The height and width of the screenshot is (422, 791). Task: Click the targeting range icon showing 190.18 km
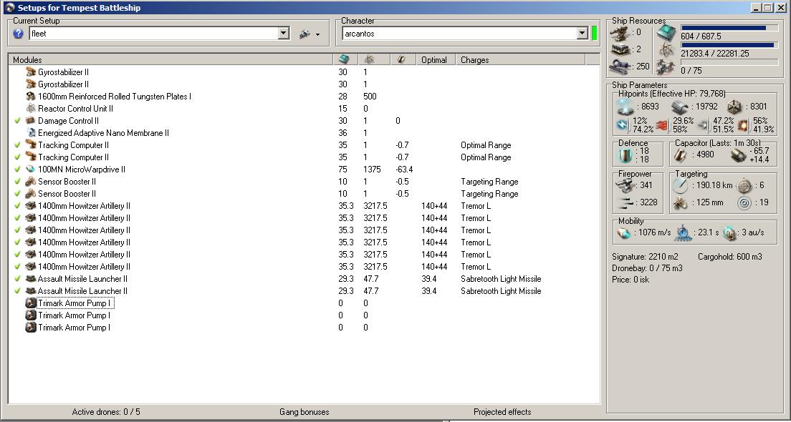[x=681, y=185]
